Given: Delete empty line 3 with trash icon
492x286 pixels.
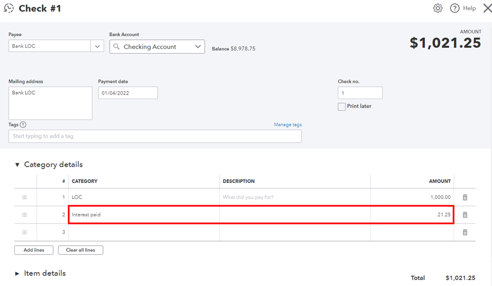Looking at the screenshot, I should (x=465, y=232).
